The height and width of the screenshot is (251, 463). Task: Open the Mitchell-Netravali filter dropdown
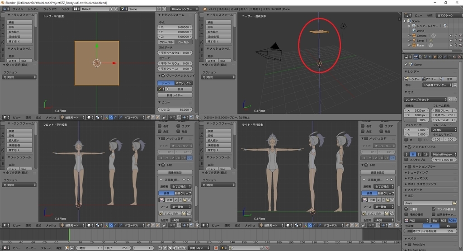tap(444, 154)
